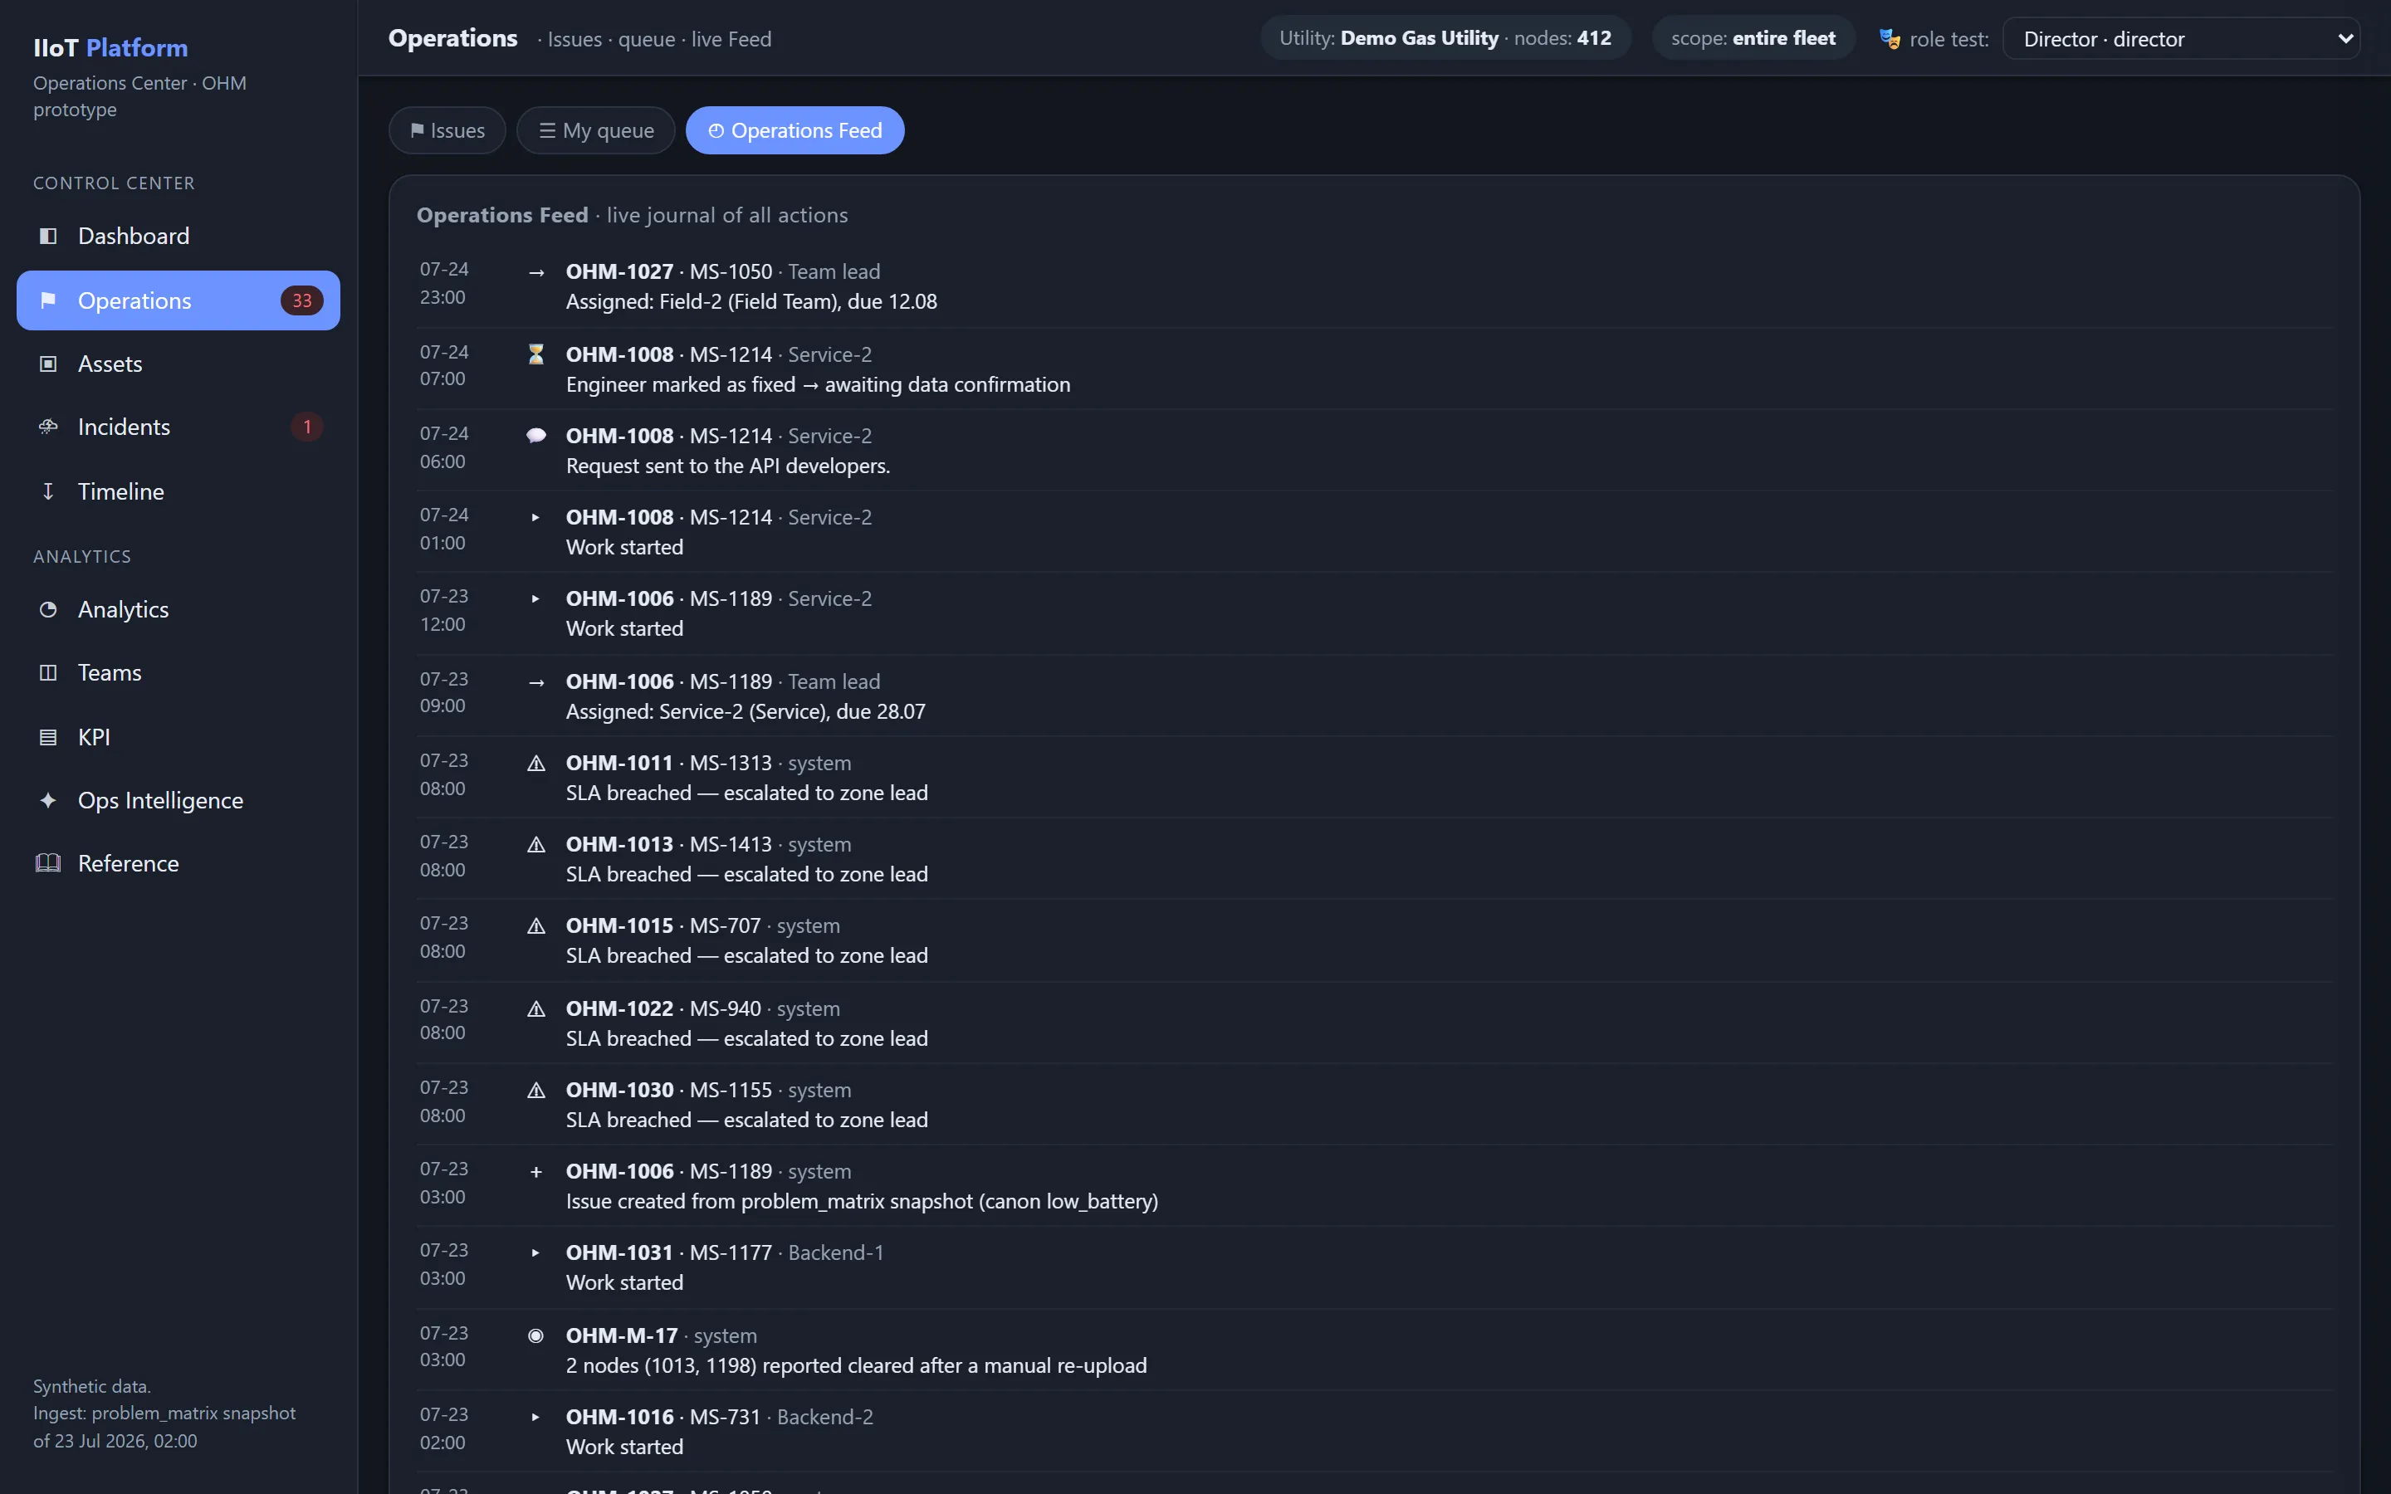Click play icon on OHM-1008 Work started
The width and height of the screenshot is (2391, 1494).
(535, 518)
